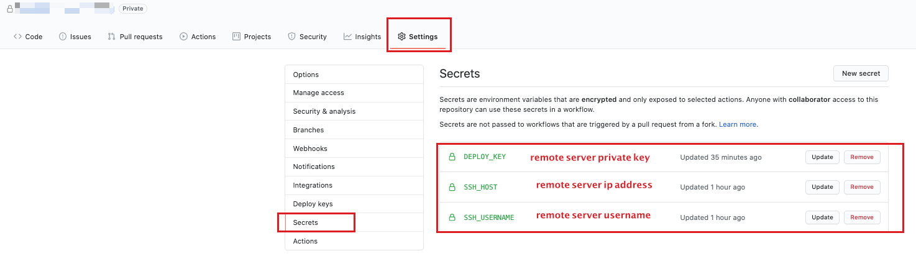Remove the SSH_USERNAME secret
Viewport: 916px width, 256px height.
tap(862, 217)
